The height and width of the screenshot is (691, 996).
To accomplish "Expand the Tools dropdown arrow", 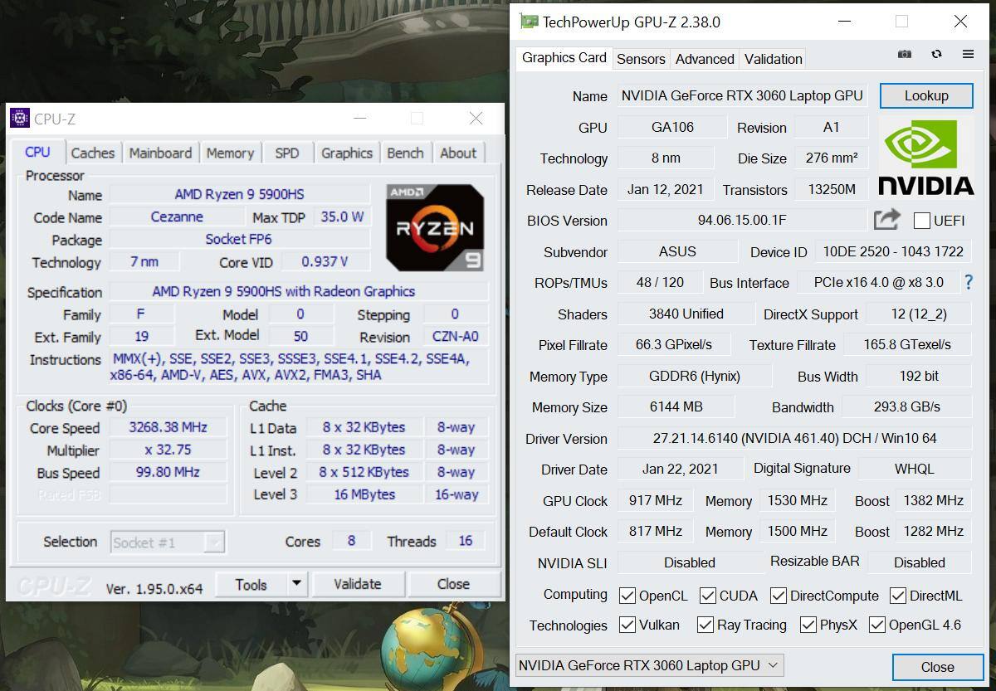I will pos(296,584).
